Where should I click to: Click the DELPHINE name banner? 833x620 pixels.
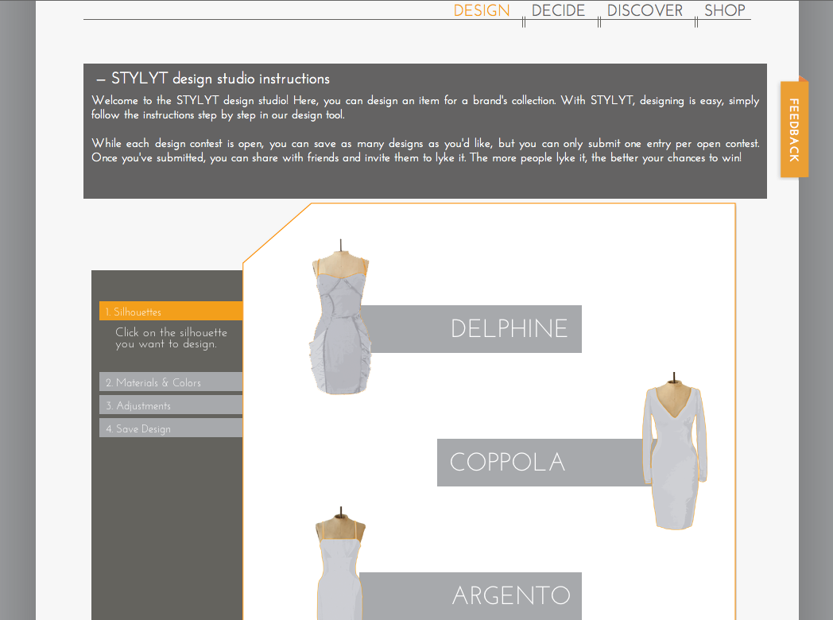coord(472,329)
